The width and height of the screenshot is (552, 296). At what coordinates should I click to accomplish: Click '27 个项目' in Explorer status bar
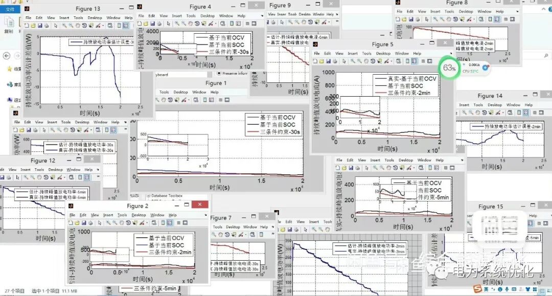tap(15, 291)
